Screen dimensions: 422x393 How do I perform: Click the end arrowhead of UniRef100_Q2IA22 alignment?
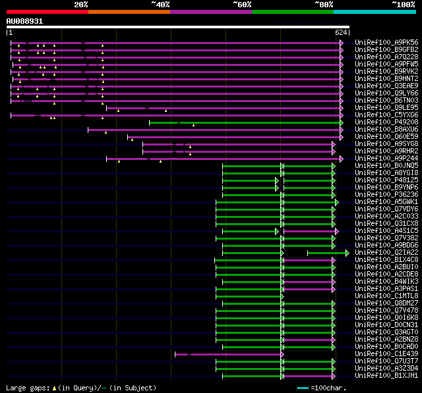[347, 253]
